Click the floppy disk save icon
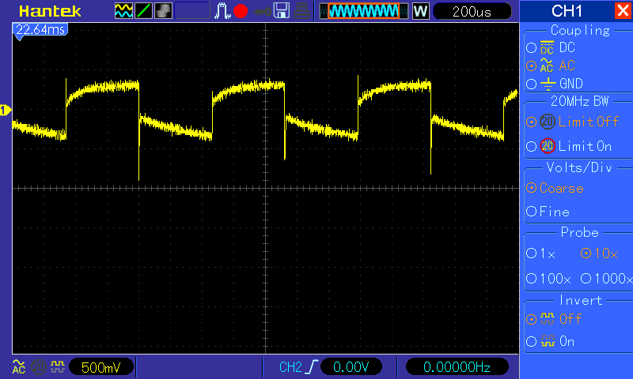Viewport: 633px width, 379px height. (282, 11)
